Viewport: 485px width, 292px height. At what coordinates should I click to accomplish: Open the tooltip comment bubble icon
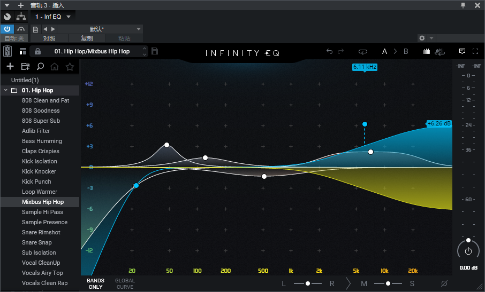(462, 51)
